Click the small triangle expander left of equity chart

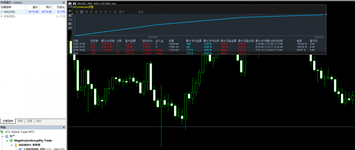[73, 14]
